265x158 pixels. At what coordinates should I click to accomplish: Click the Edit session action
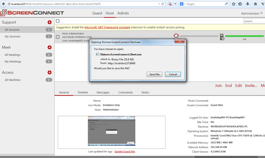239,86
